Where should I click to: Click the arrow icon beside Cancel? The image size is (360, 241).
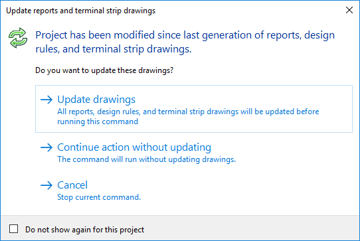click(46, 185)
